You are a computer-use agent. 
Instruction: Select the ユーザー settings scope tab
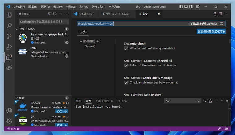point(83,32)
